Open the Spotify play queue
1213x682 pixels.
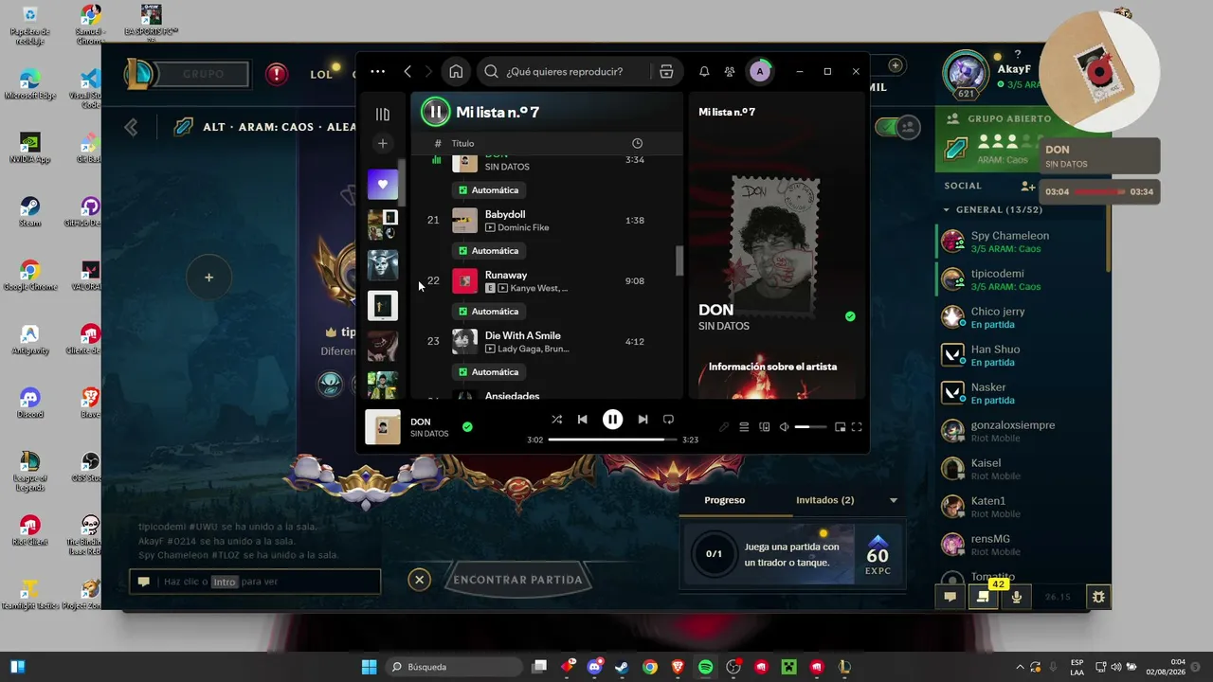pyautogui.click(x=744, y=427)
